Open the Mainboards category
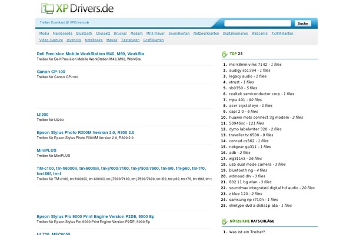Screen dimensions: 353x235 [62, 33]
